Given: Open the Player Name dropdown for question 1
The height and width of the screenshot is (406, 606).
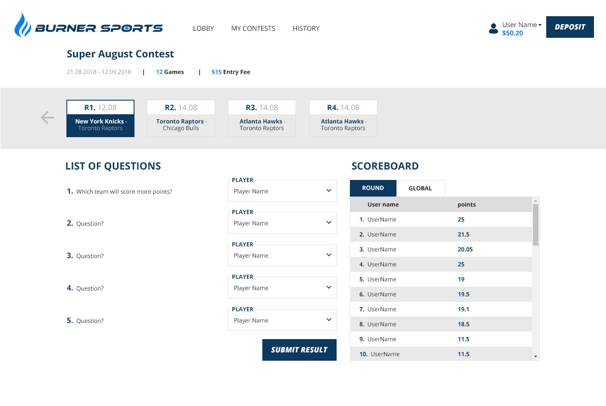Looking at the screenshot, I should coord(282,191).
